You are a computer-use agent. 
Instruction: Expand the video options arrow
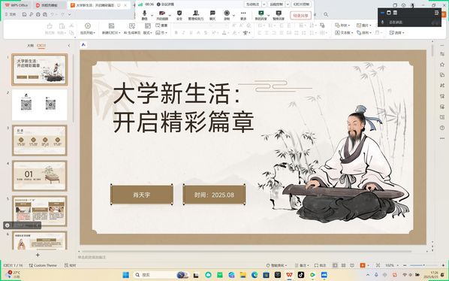pos(170,16)
